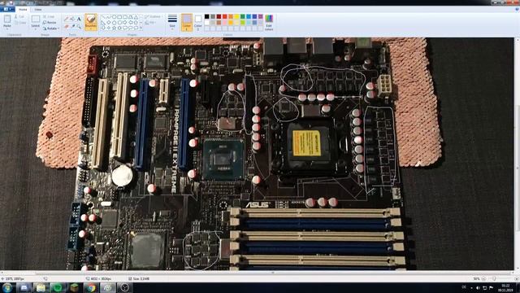Switch to the Home ribbon tab

pyautogui.click(x=23, y=9)
